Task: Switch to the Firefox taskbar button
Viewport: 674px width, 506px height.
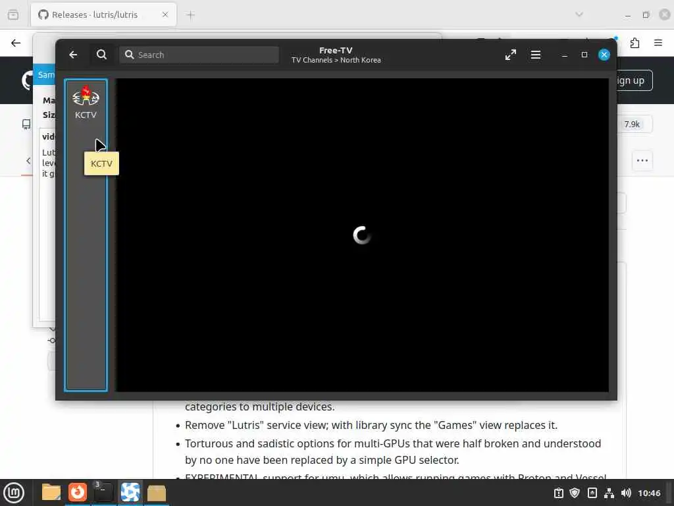Action: pos(78,493)
